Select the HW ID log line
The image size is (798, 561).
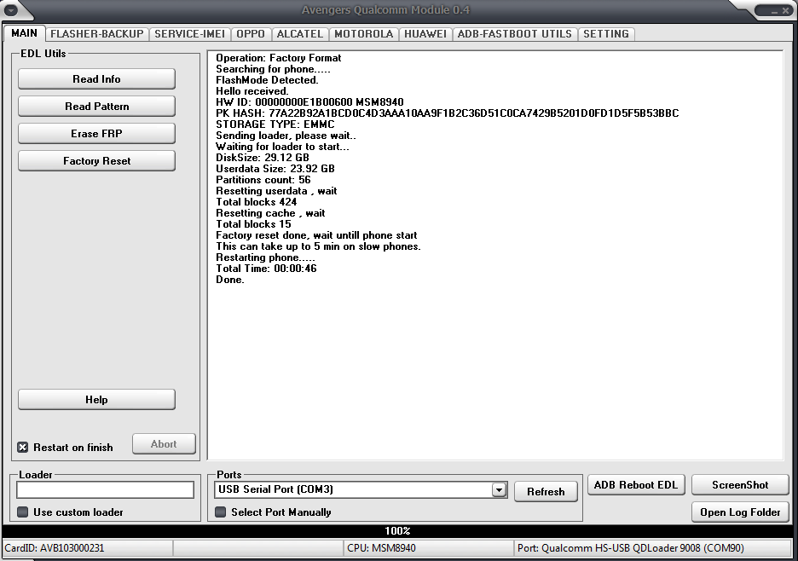click(x=309, y=101)
